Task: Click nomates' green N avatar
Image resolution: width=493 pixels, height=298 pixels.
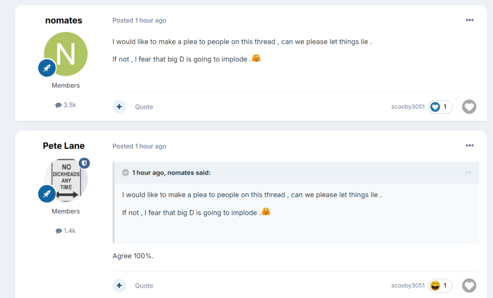Action: click(x=66, y=53)
